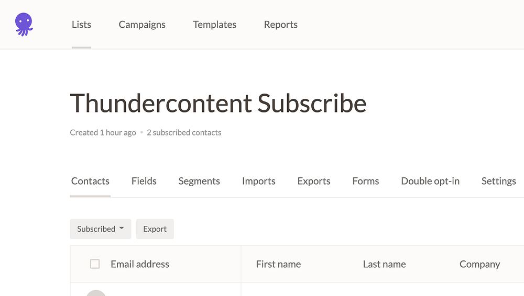Go to the list Settings tab
This screenshot has width=524, height=296.
pyautogui.click(x=498, y=181)
